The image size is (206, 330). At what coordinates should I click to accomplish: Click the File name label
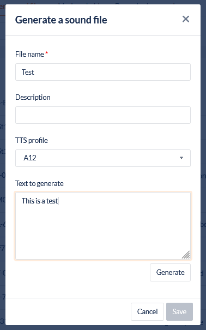tap(29, 55)
